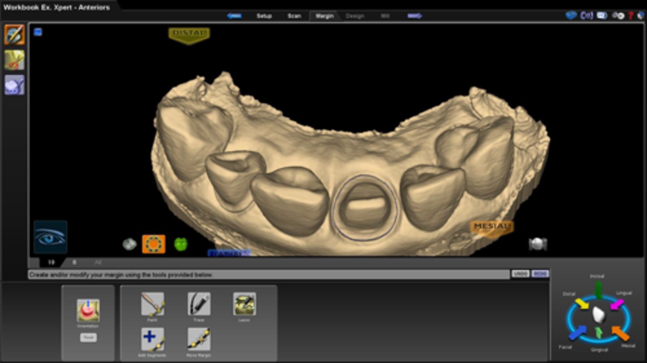Select the top orange tool icon in left sidebar

pos(14,35)
